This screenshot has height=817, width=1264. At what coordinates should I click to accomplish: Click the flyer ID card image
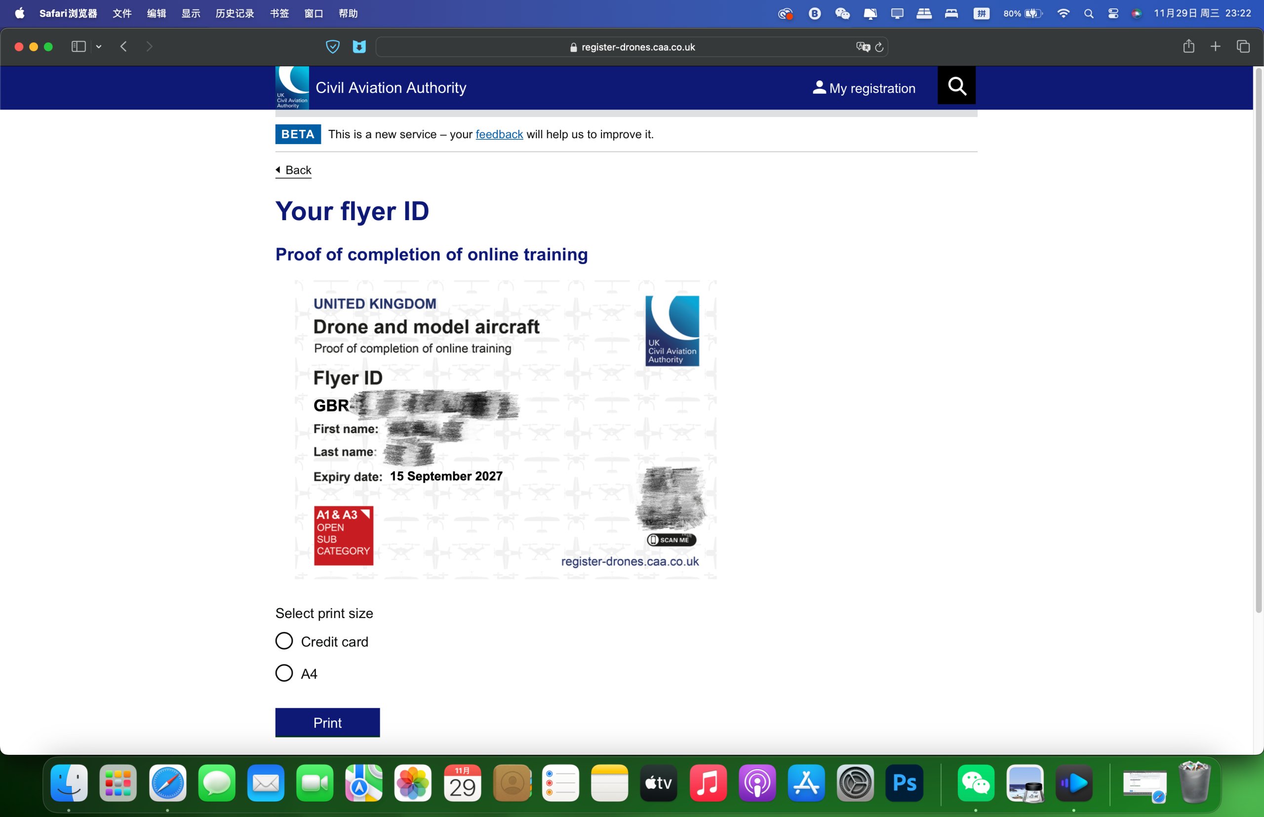click(506, 429)
